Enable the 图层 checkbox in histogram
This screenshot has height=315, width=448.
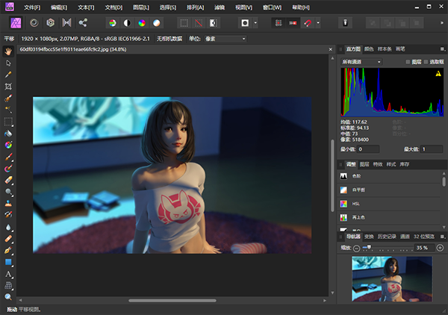408,61
